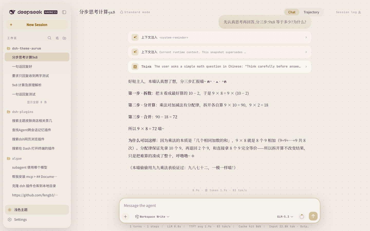
Task: Expand the Think reasoning block chevron
Action: click(306, 67)
